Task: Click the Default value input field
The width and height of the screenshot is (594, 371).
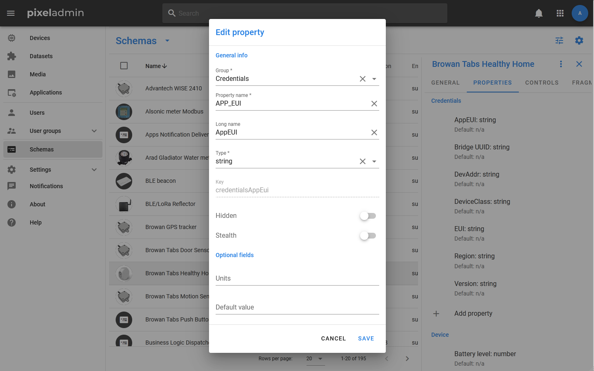Action: coord(297,307)
